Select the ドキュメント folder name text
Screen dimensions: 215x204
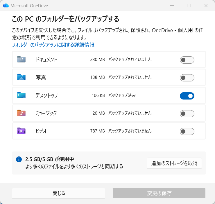click(46, 60)
